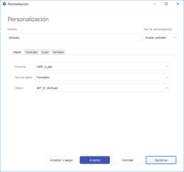The image size is (184, 172).
Task: Open the Script tab
Action: click(x=45, y=52)
